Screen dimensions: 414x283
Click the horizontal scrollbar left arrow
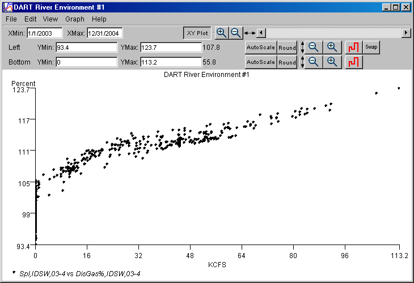pyautogui.click(x=261, y=33)
